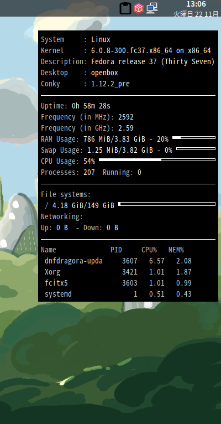Image resolution: width=221 pixels, height=424 pixels.
Task: Click the red package updater tray icon
Action: [x=139, y=8]
